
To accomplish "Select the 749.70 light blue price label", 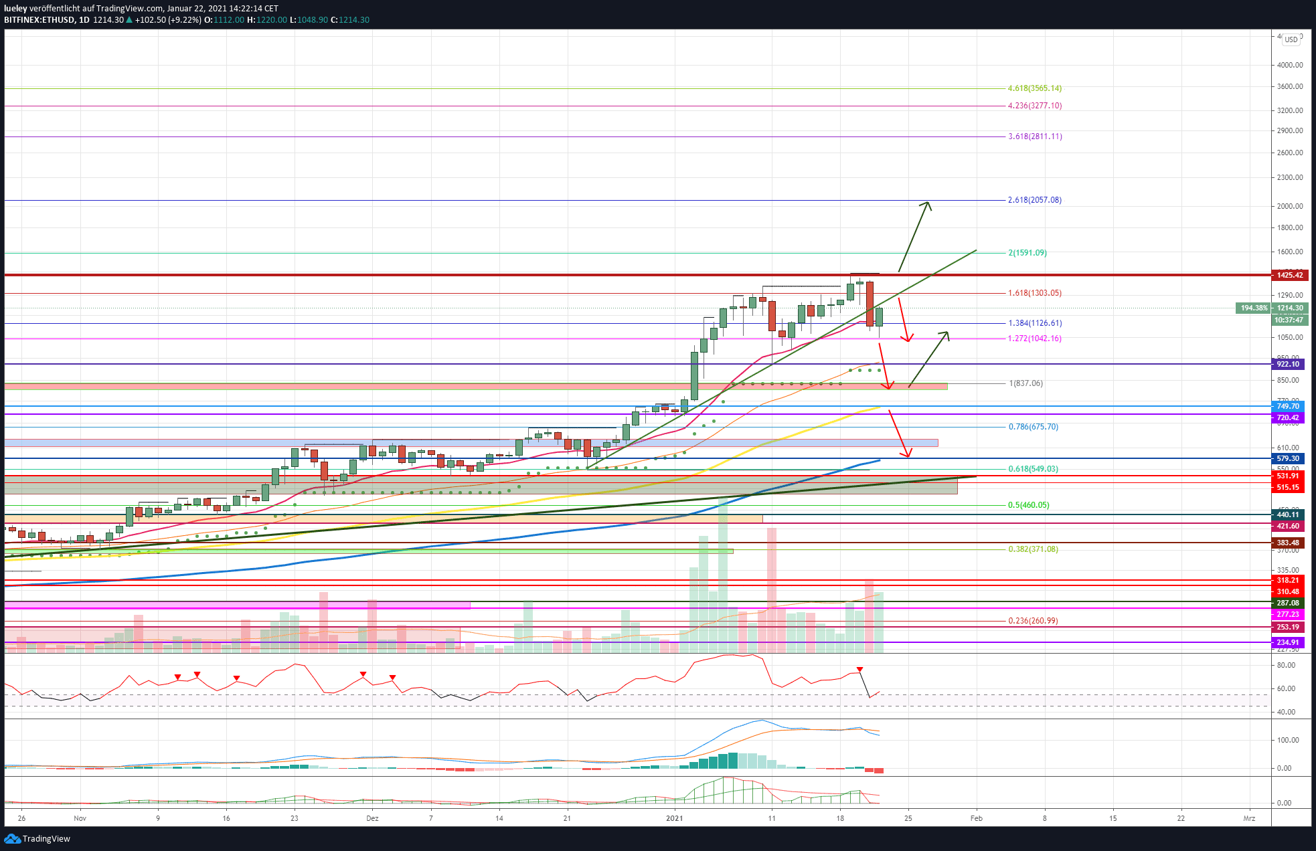I will coord(1289,406).
